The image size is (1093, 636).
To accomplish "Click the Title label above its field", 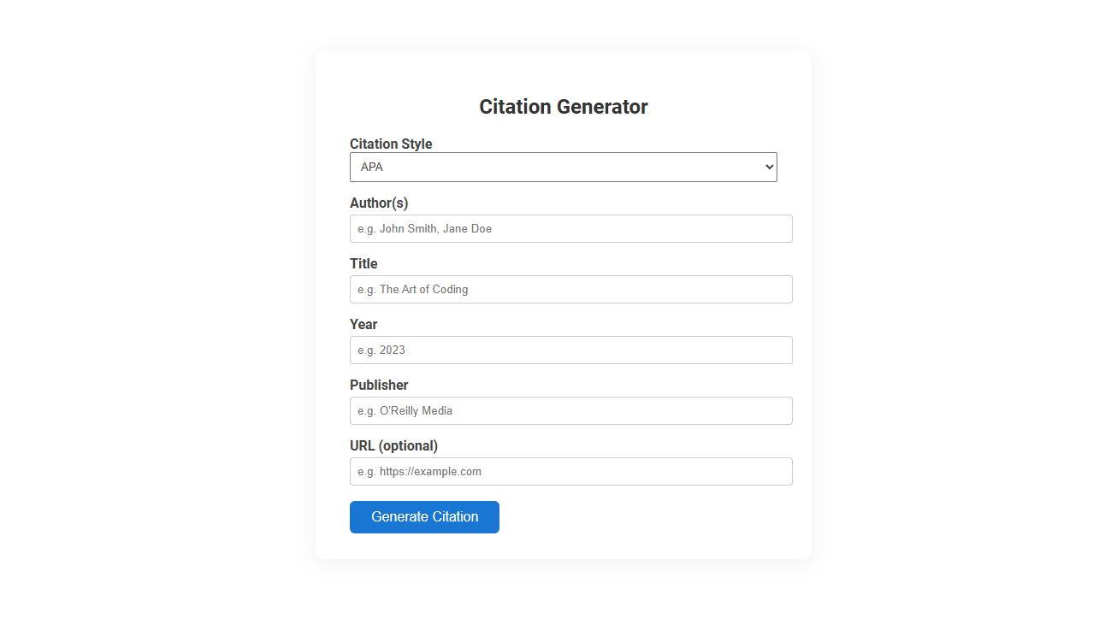I will pyautogui.click(x=363, y=263).
